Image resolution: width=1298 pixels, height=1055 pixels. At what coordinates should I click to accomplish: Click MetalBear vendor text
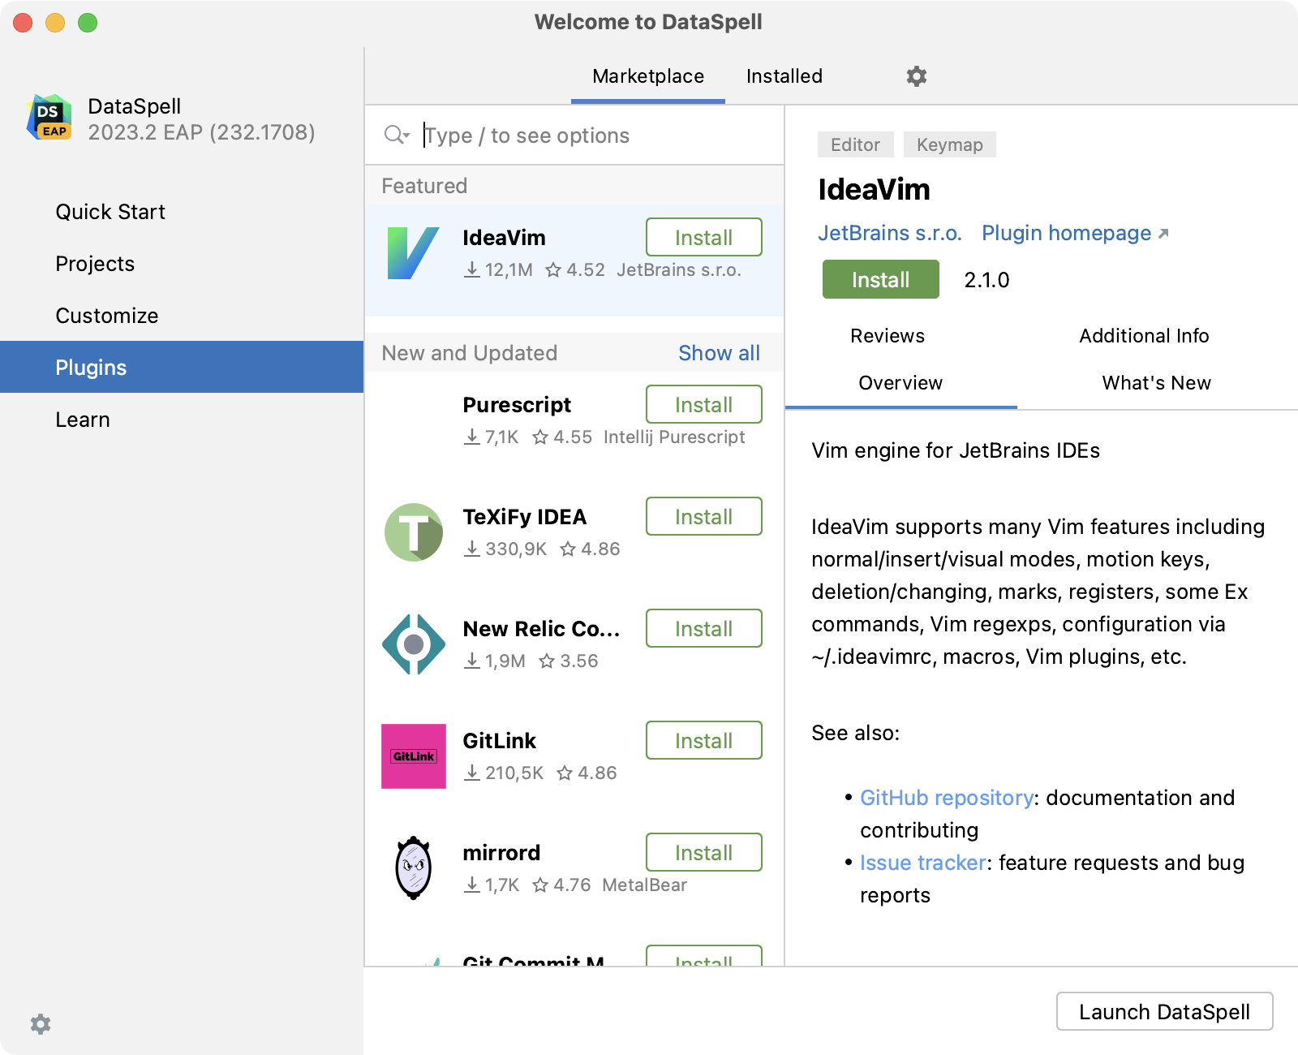[644, 885]
